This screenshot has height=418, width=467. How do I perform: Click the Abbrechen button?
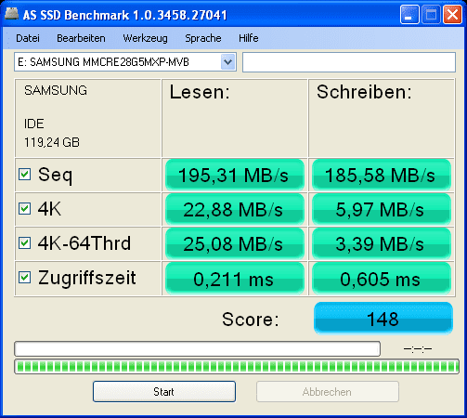[328, 392]
